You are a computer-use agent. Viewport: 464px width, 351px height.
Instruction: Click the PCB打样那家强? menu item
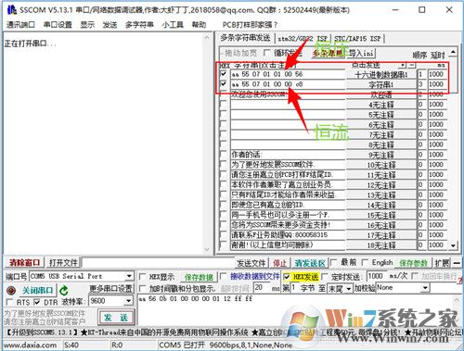[x=250, y=25]
